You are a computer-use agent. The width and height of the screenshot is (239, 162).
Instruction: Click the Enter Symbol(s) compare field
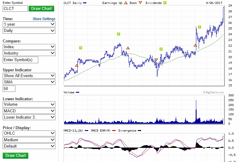(20, 60)
